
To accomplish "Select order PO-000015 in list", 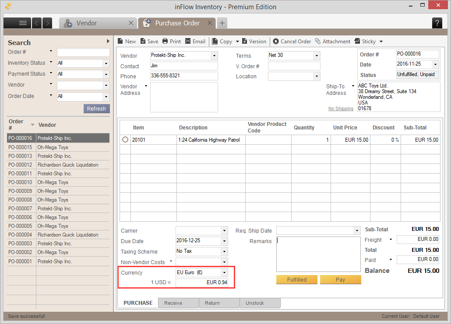I will (x=58, y=147).
